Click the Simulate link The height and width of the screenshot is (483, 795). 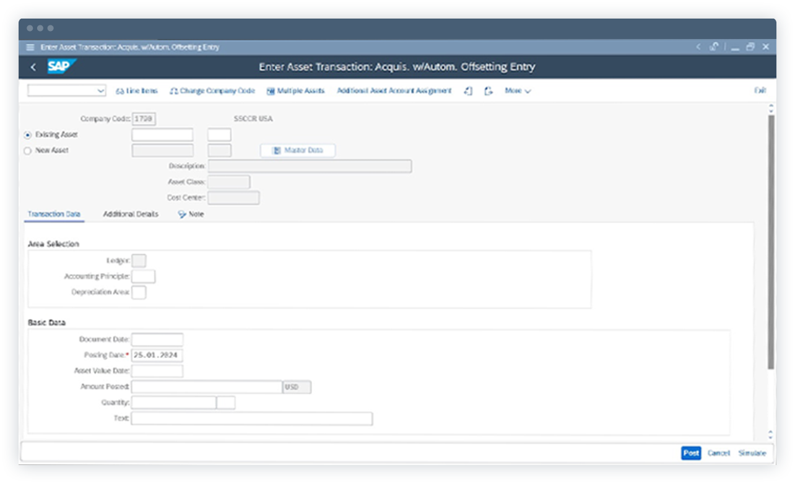[x=752, y=453]
